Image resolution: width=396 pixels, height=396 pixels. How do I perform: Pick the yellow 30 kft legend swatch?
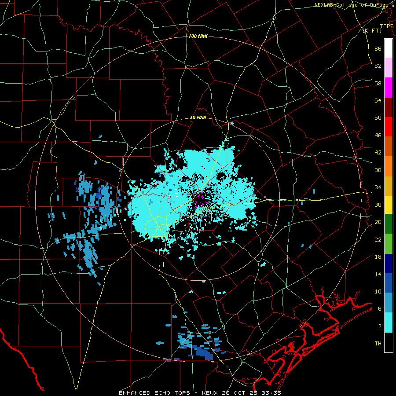click(x=389, y=205)
